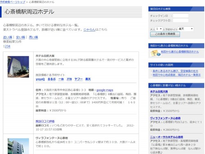Open 施設口コミ評価 reviews link
This screenshot has width=205, height=154.
coord(45,121)
